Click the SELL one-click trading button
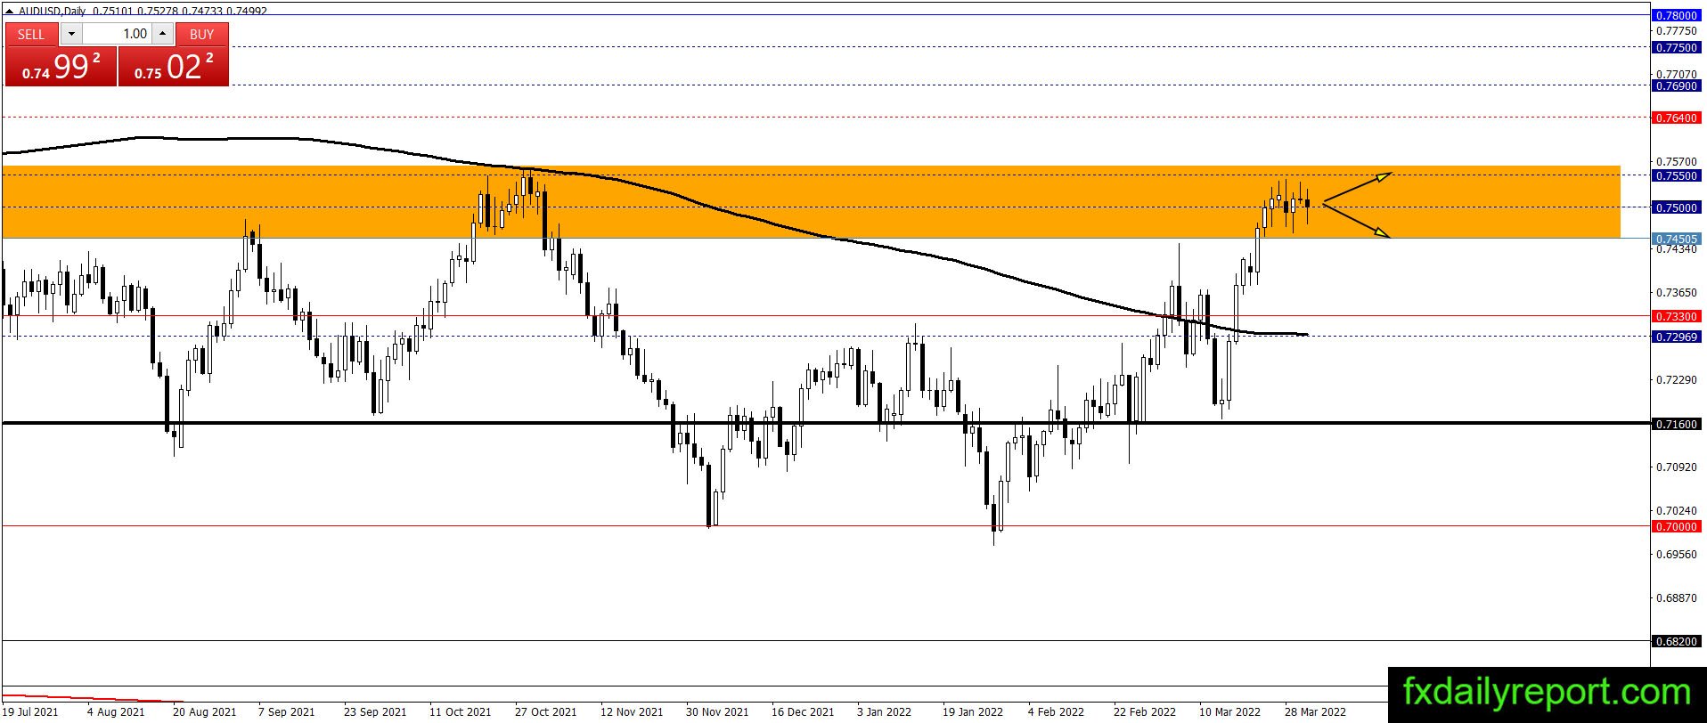The image size is (1707, 723). coord(31,34)
